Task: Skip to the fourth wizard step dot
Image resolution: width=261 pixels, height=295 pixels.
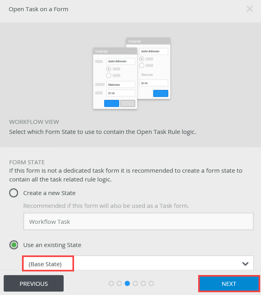Action: coord(135,283)
